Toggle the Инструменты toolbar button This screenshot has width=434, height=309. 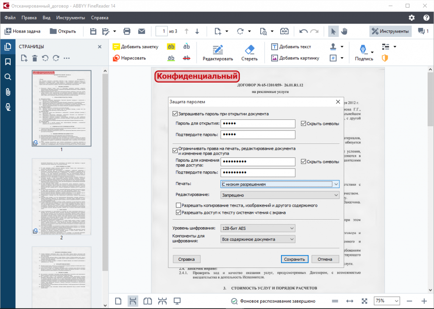point(390,31)
